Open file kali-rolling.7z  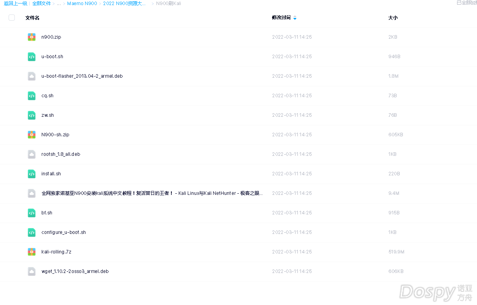56,252
